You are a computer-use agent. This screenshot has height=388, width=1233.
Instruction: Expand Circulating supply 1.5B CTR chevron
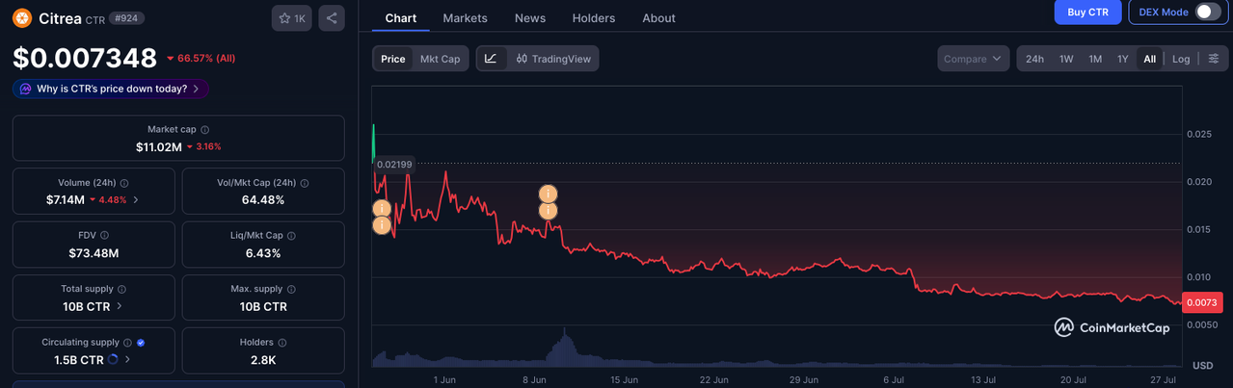point(128,360)
